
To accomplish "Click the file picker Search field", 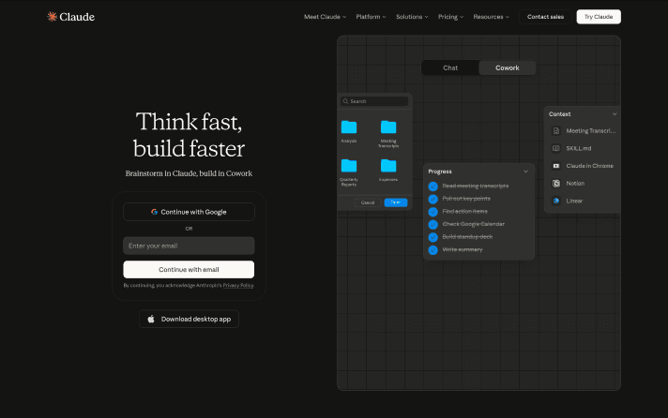I will [x=374, y=101].
